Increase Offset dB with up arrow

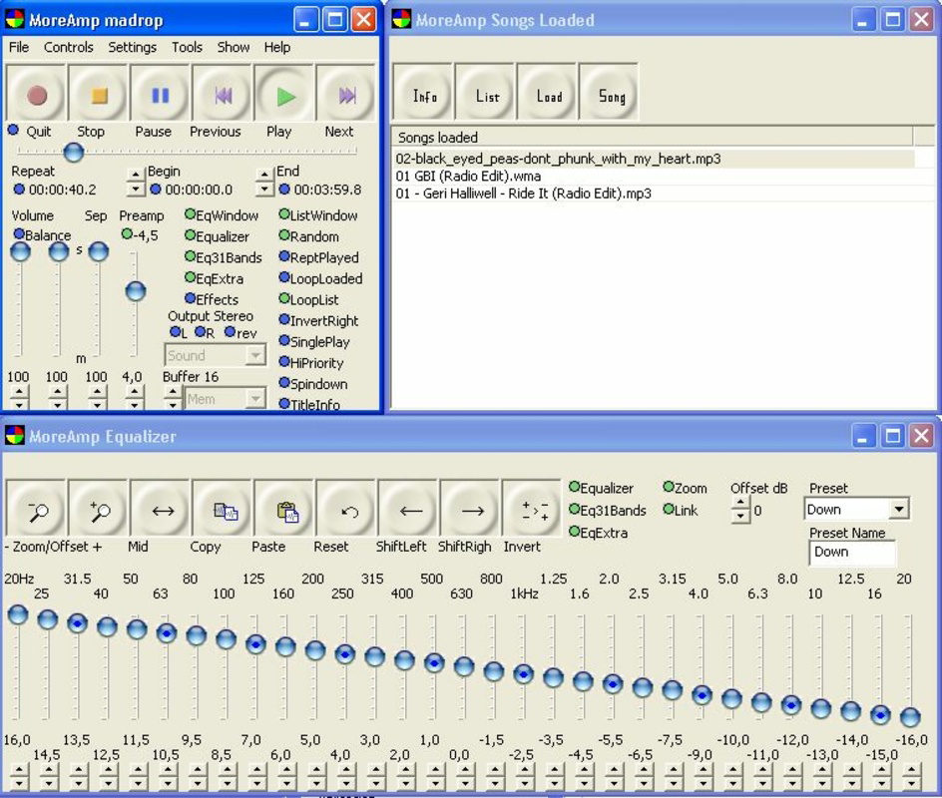740,503
